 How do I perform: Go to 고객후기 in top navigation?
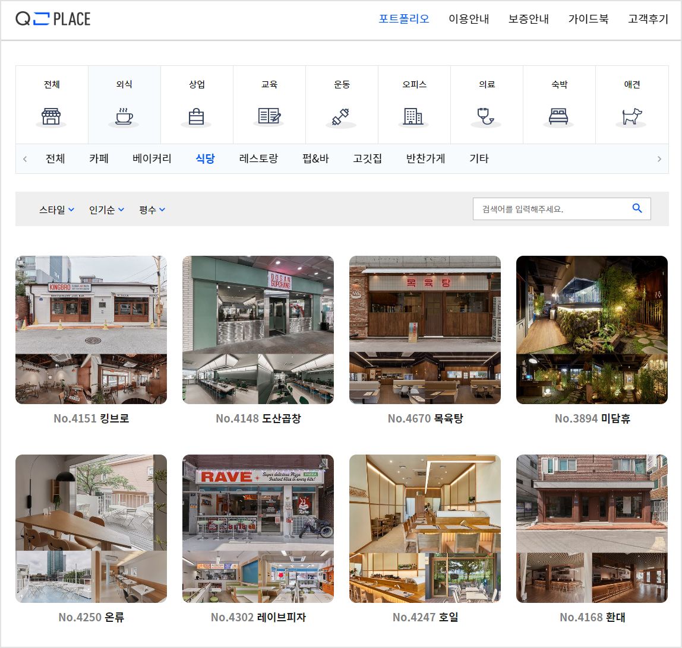(x=648, y=18)
